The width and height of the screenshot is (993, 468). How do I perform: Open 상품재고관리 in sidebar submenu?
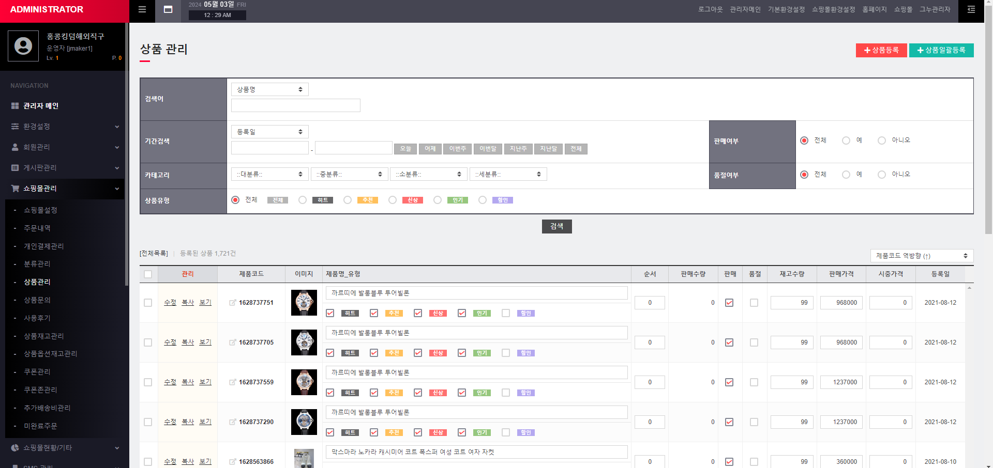[44, 336]
